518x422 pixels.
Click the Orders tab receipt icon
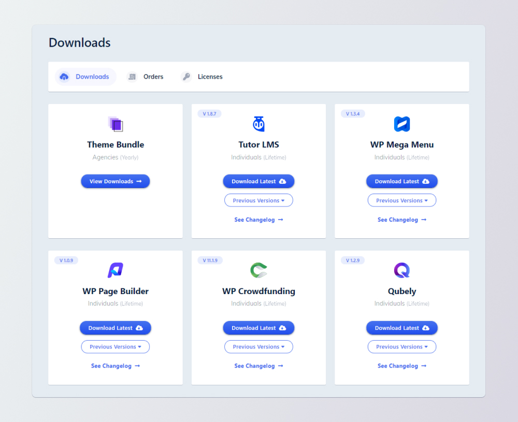[132, 77]
